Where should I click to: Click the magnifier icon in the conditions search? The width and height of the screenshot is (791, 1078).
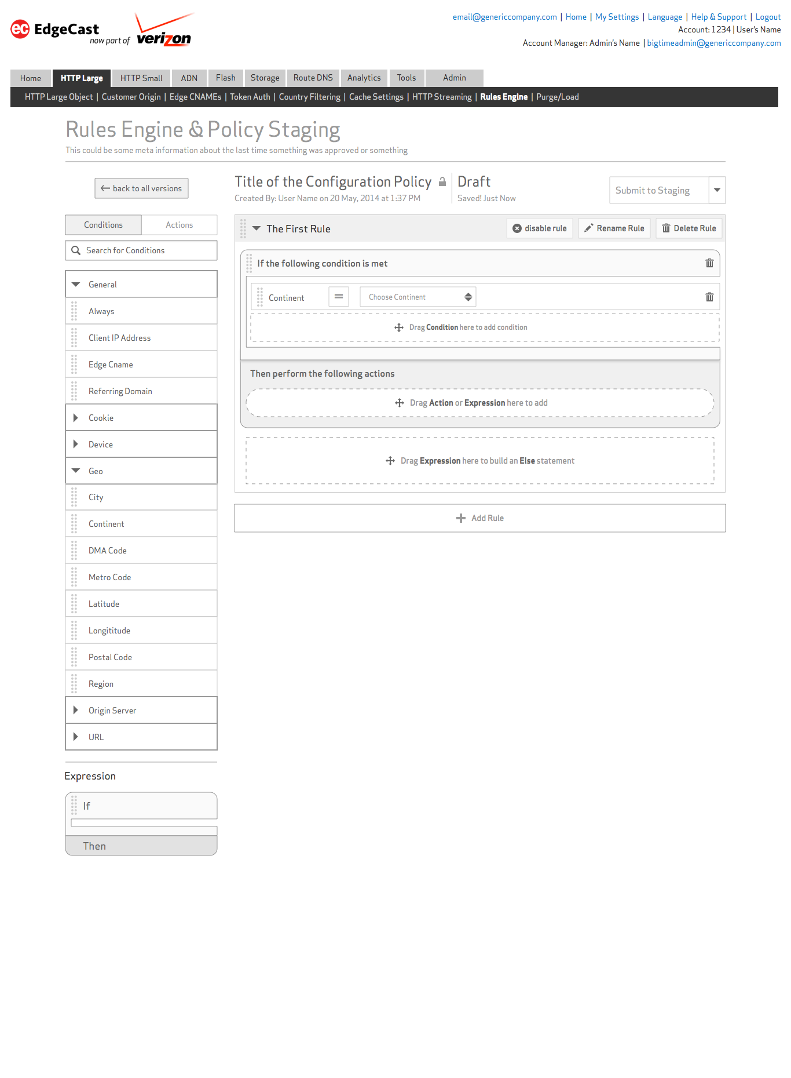[76, 250]
